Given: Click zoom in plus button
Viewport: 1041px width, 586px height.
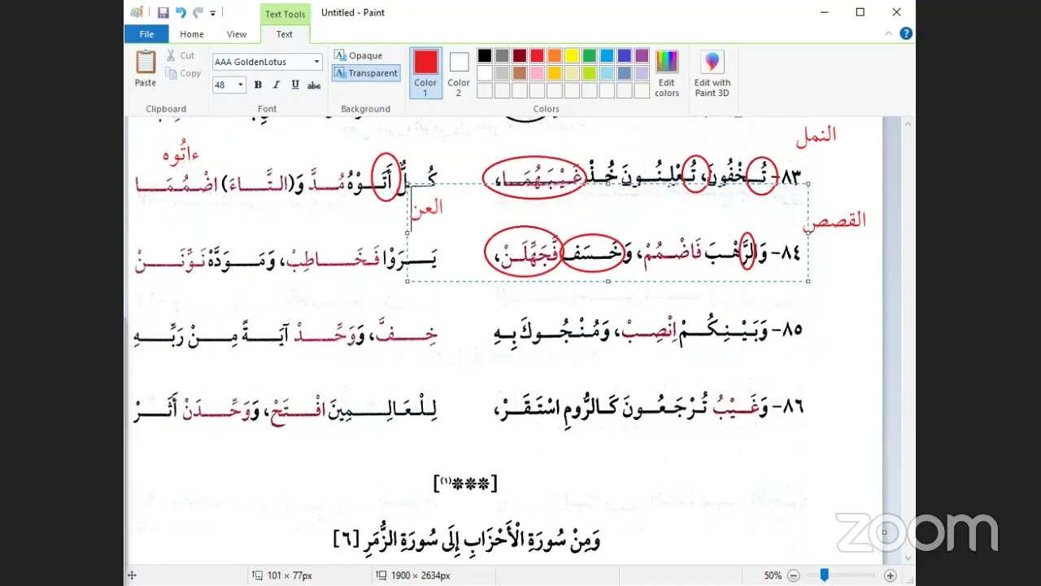Looking at the screenshot, I should tap(891, 575).
